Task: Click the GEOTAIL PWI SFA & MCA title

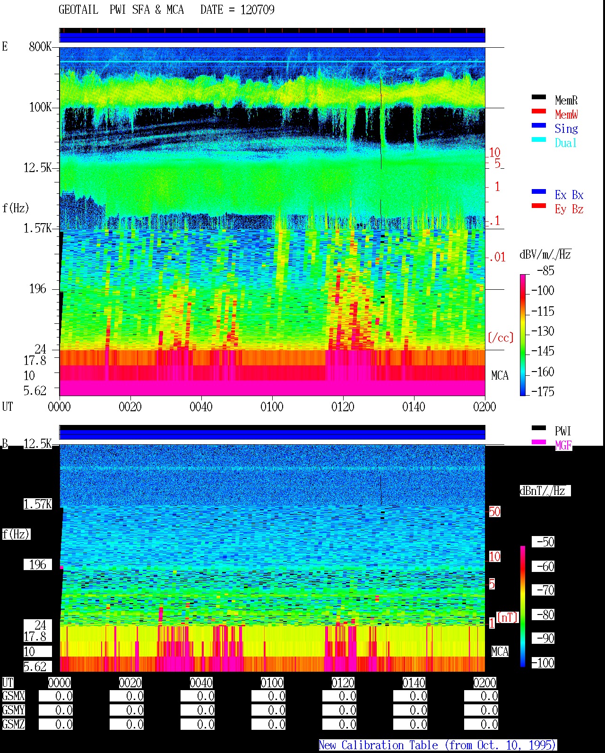Action: tap(166, 9)
